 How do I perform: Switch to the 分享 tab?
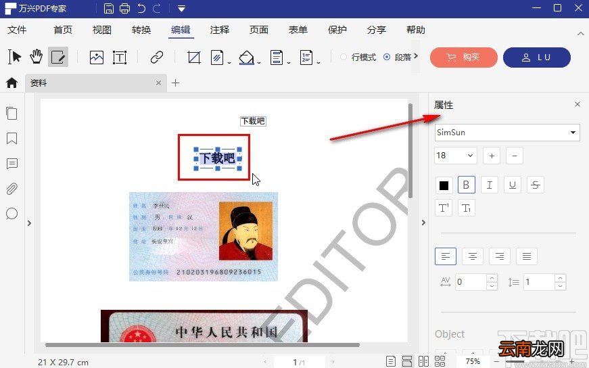(377, 30)
